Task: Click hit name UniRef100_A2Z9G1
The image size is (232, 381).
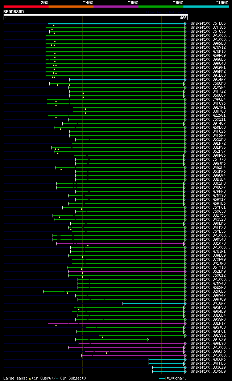Action: [x=208, y=115]
